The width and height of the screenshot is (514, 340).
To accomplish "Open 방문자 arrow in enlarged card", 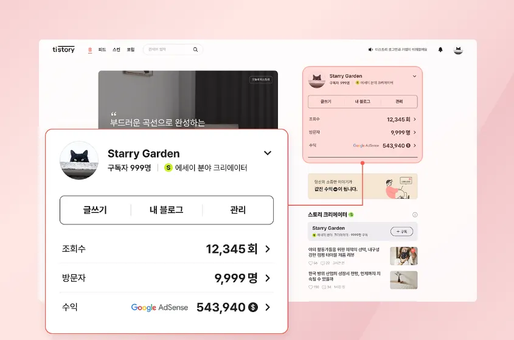I will [x=268, y=278].
